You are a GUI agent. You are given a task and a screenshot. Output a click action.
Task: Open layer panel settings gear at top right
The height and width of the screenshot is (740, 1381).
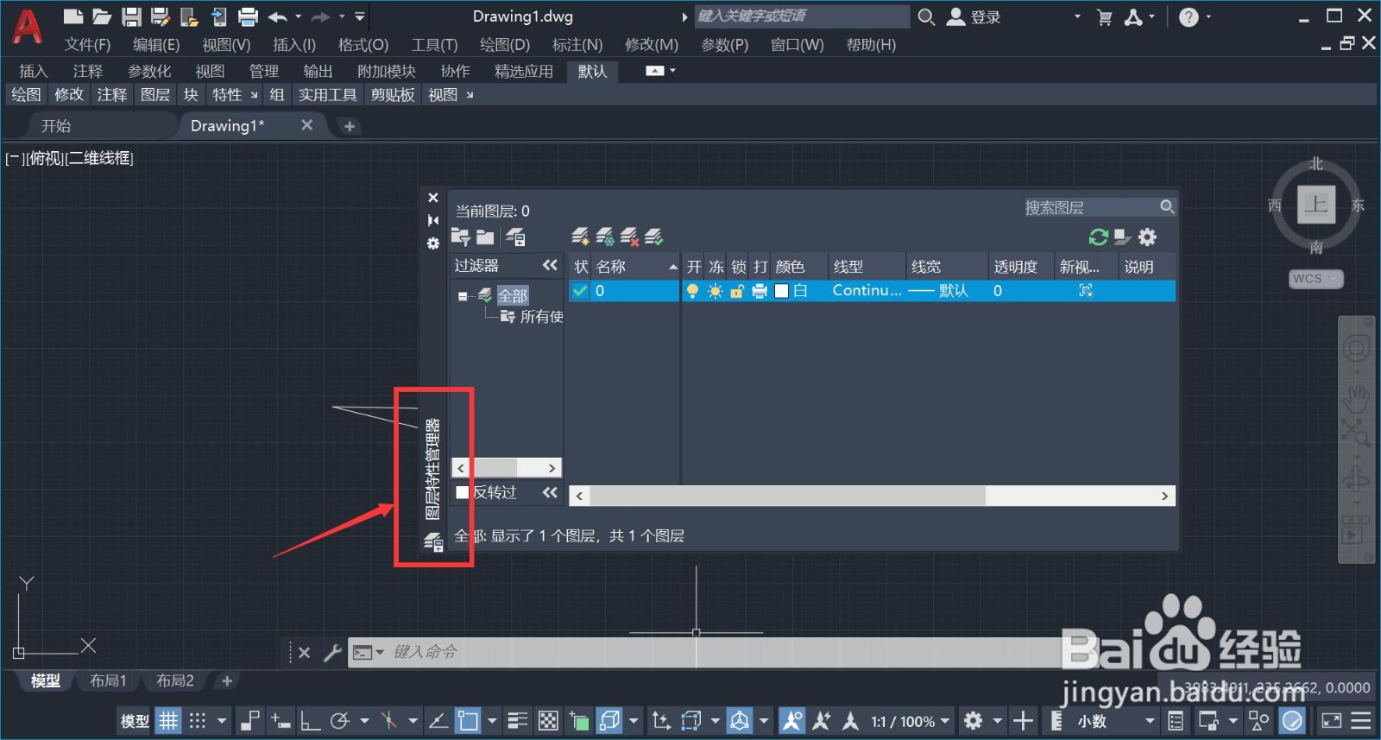pos(1147,237)
